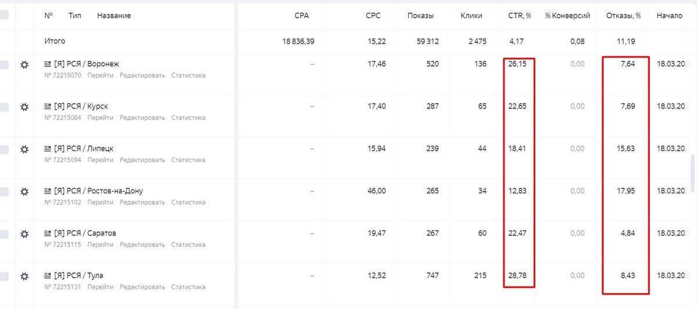Click Перейти under the Ростов-на-Дону campaign

[x=100, y=202]
